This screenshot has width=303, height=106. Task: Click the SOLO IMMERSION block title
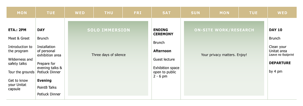point(109,30)
